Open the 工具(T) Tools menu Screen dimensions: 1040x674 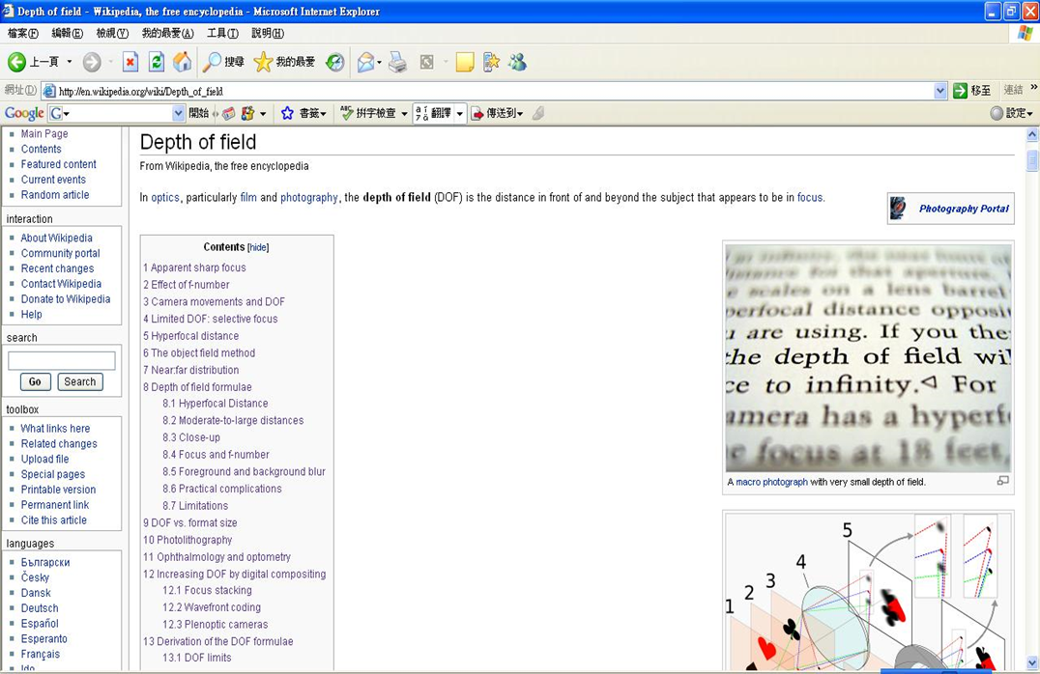[223, 33]
